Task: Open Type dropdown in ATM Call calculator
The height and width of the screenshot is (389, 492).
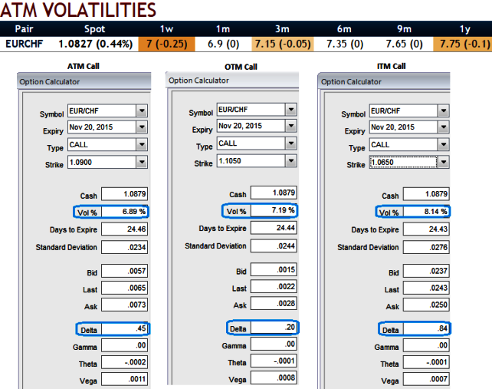Action: (142, 144)
